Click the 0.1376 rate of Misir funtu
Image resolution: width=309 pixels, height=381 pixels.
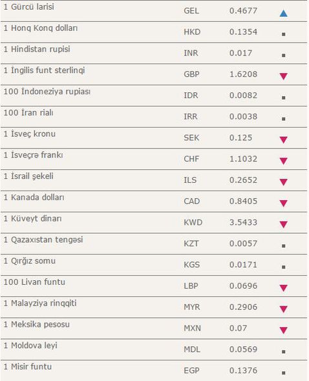[243, 370]
